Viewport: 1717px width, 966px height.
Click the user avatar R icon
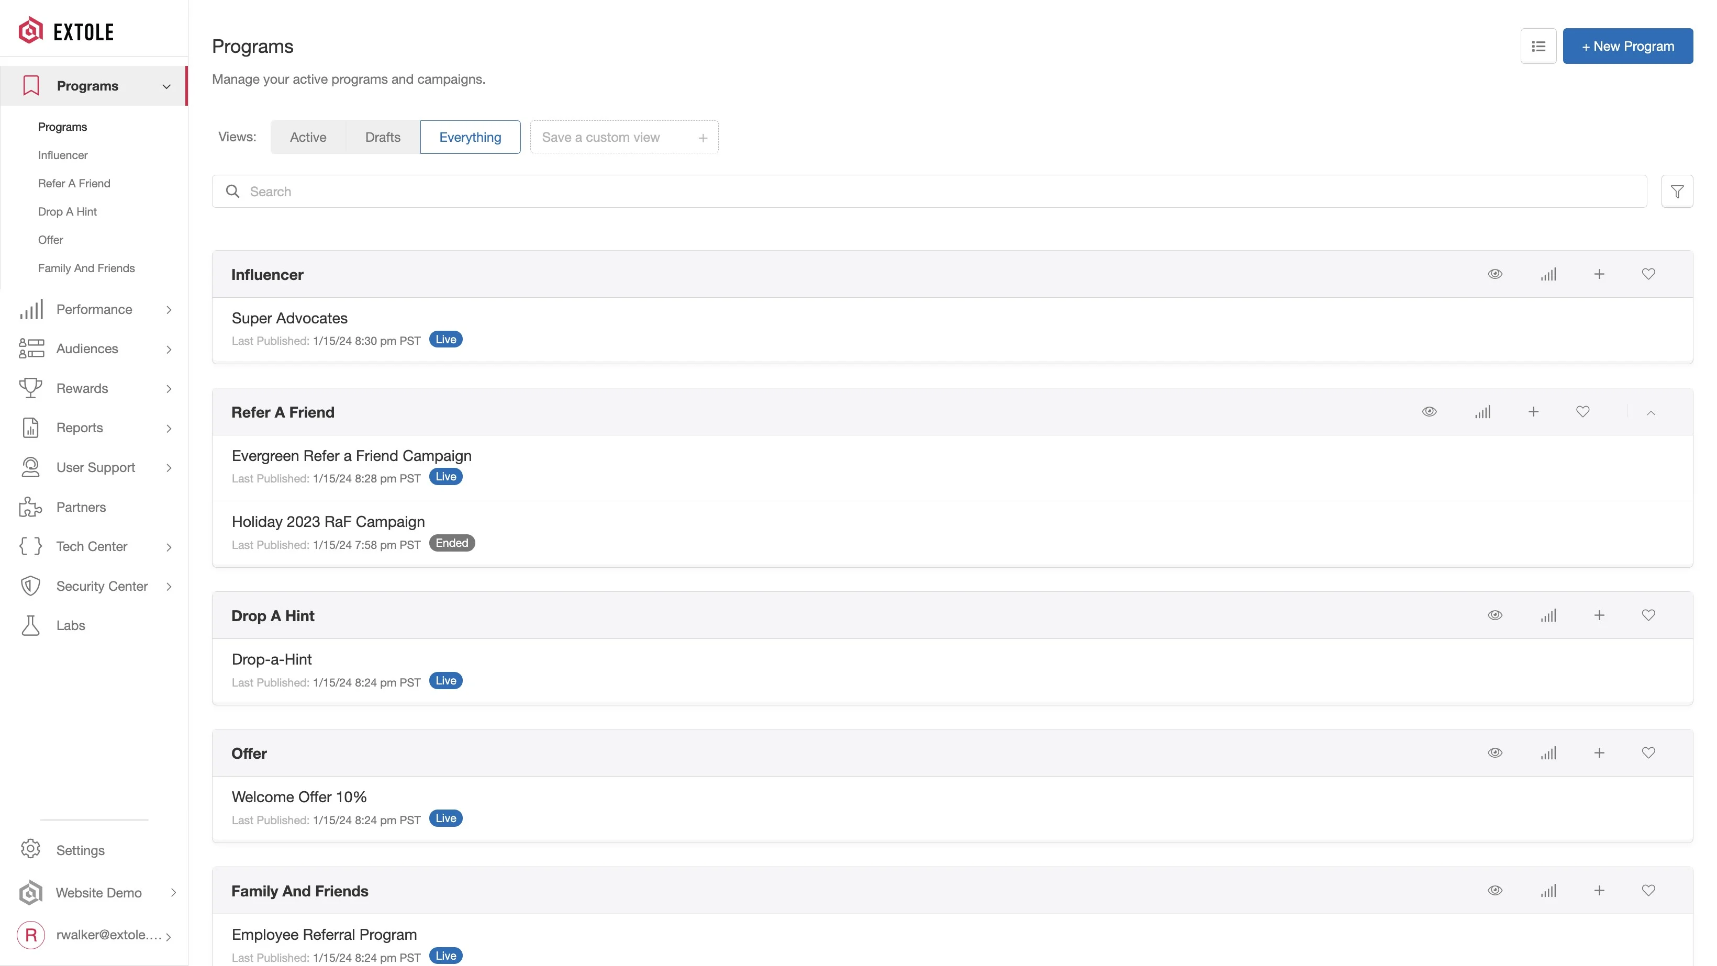point(31,935)
